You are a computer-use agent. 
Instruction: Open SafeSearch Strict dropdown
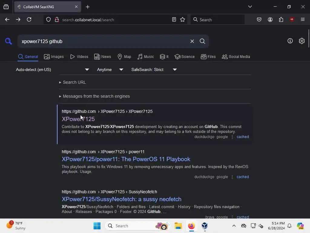tap(154, 69)
